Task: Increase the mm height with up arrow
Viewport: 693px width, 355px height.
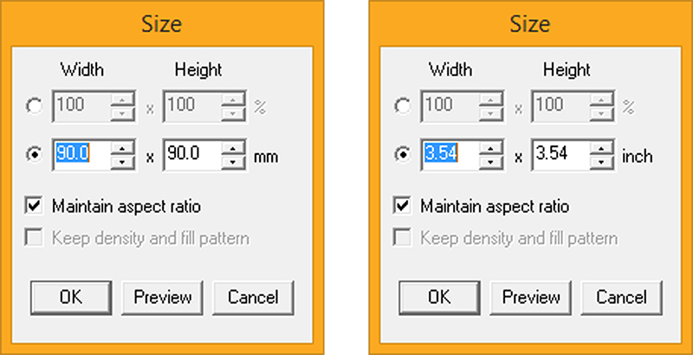Action: (x=234, y=150)
